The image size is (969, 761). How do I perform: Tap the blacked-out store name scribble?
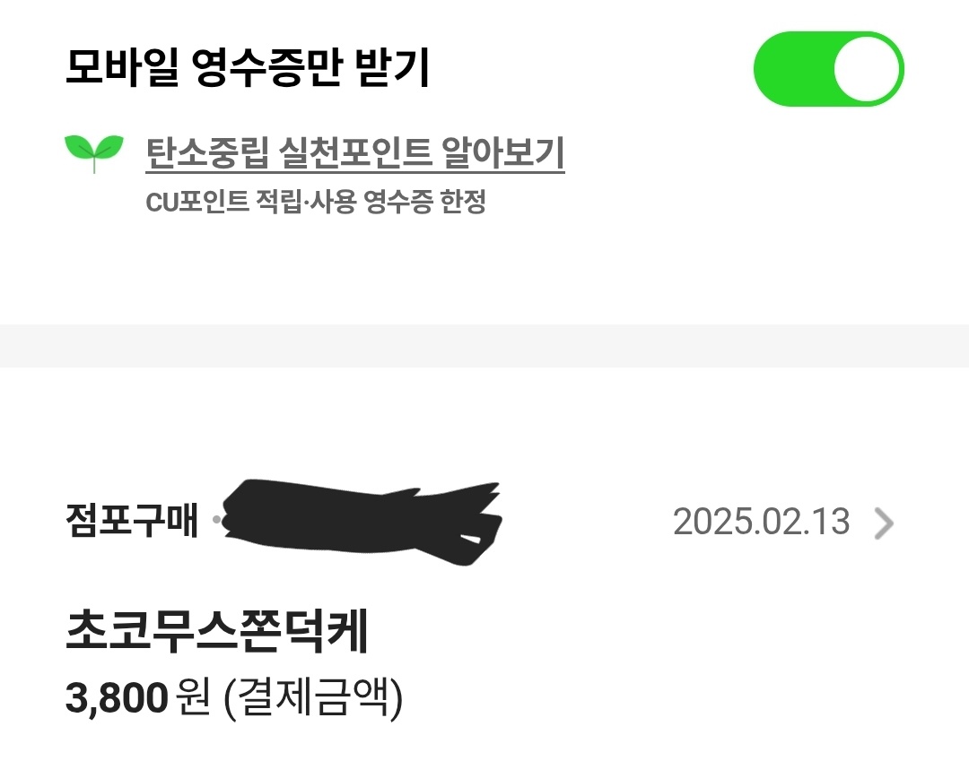tap(359, 523)
